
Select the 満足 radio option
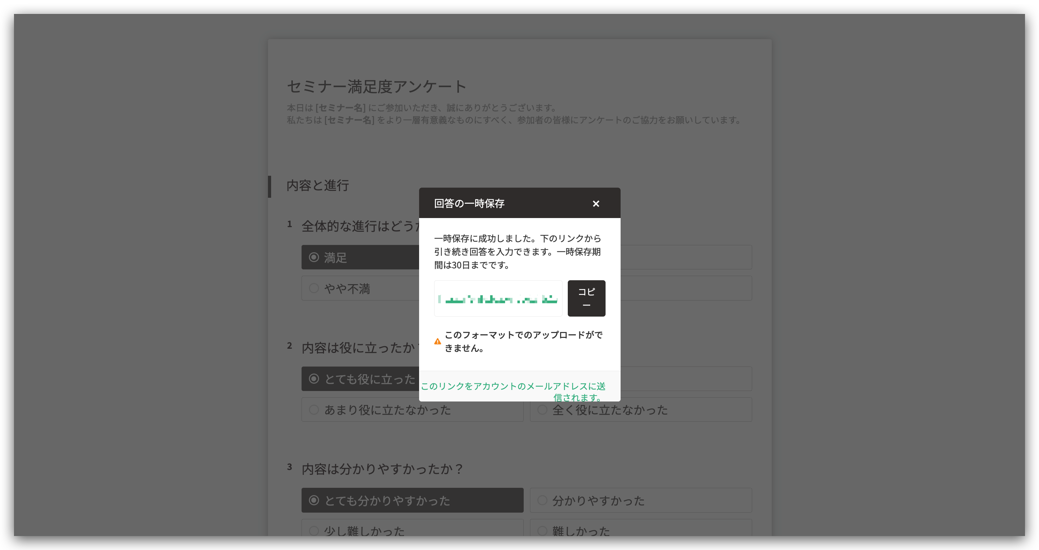click(x=360, y=257)
